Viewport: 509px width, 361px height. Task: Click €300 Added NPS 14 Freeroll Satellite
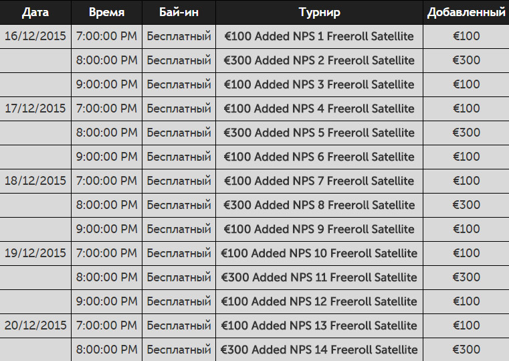pos(319,350)
